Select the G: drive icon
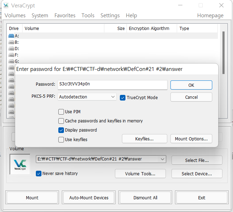Viewport: 233px width, 212px height. (11, 61)
